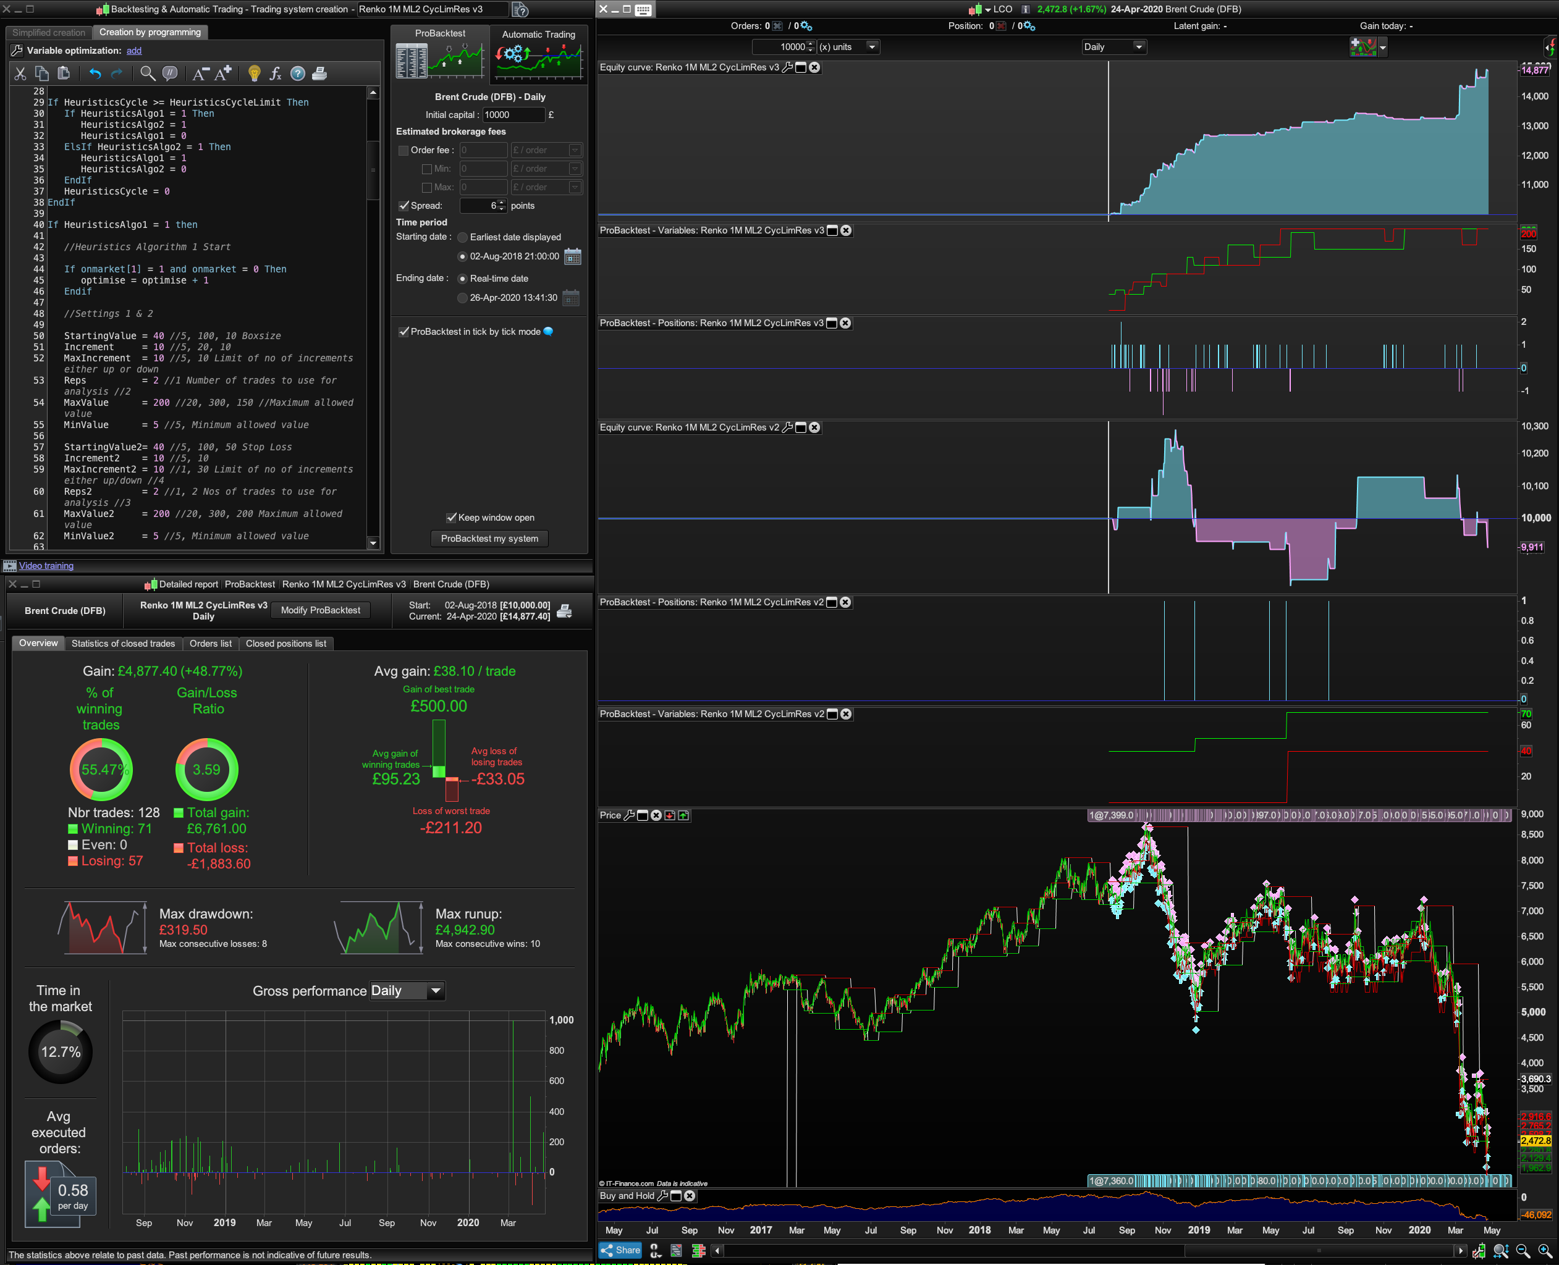Select Earliest date displayed radio button
Viewport: 1559px width, 1265px height.
pyautogui.click(x=462, y=237)
